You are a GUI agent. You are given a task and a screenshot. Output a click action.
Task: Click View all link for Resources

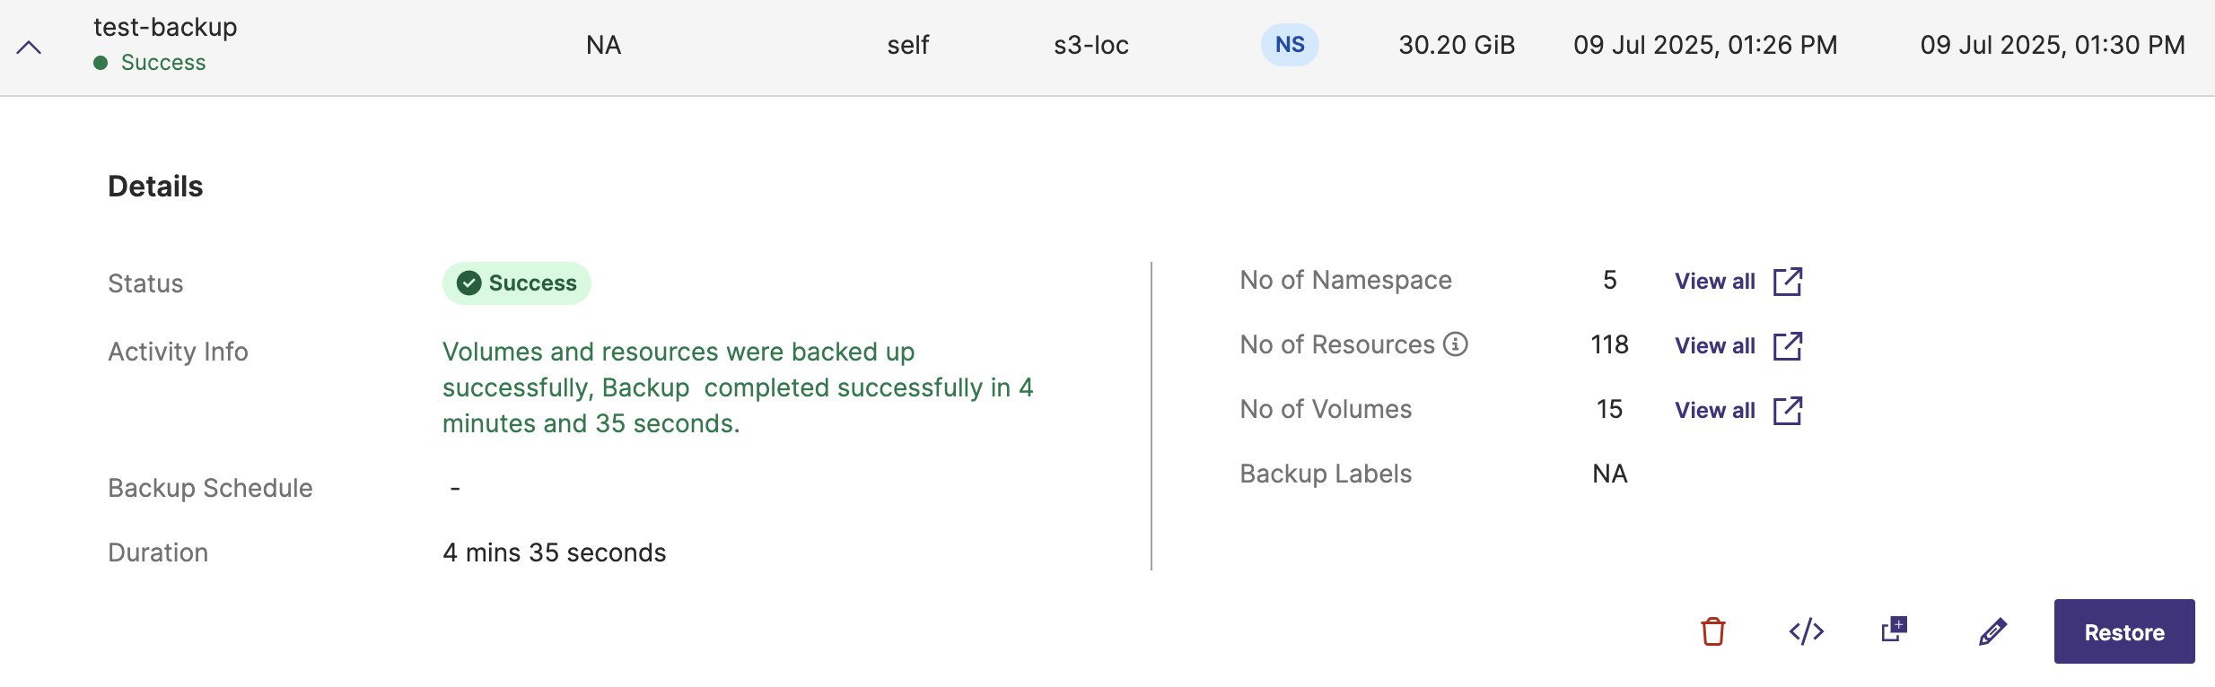[1714, 346]
